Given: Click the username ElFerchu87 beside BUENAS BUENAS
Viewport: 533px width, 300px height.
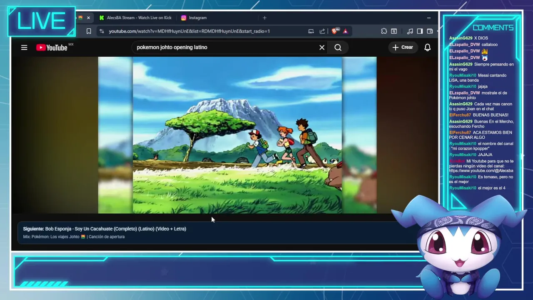Looking at the screenshot, I should pyautogui.click(x=460, y=115).
